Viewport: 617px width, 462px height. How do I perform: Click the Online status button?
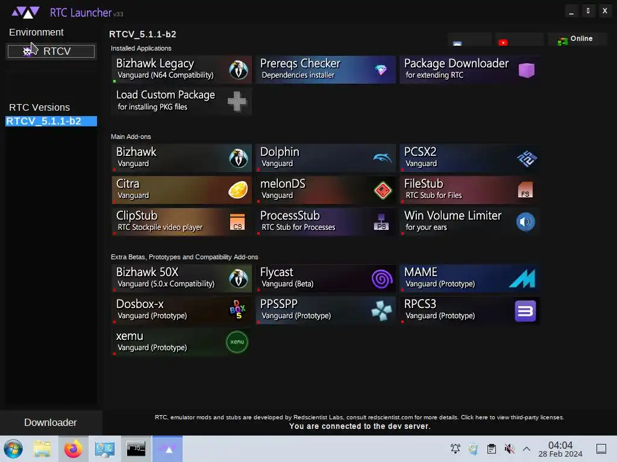click(x=577, y=39)
